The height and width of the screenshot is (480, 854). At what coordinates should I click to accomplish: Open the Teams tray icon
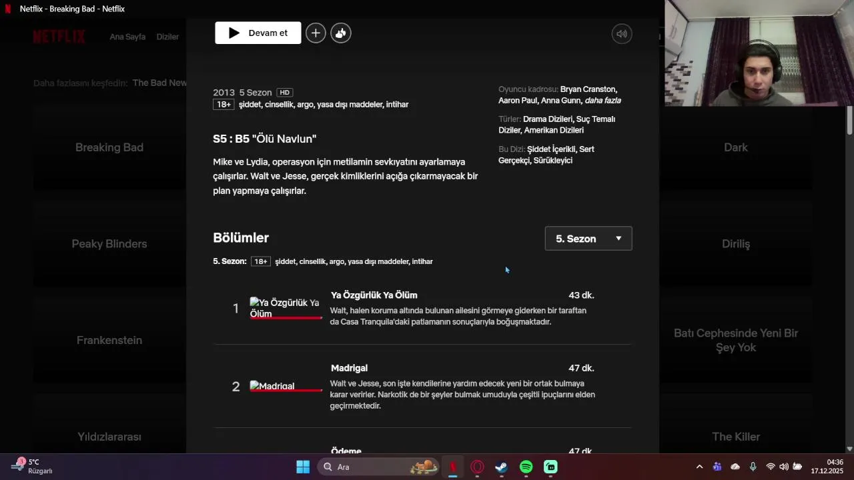717,467
